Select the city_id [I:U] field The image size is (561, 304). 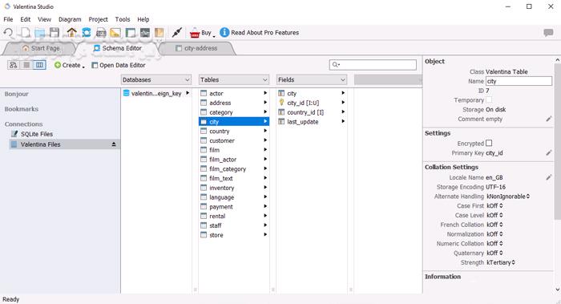click(x=312, y=103)
